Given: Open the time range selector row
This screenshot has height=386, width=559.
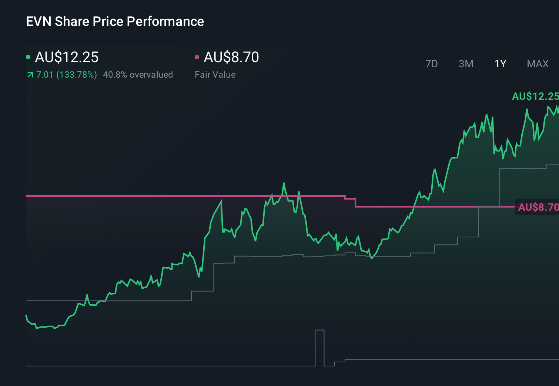Looking at the screenshot, I should click(485, 64).
